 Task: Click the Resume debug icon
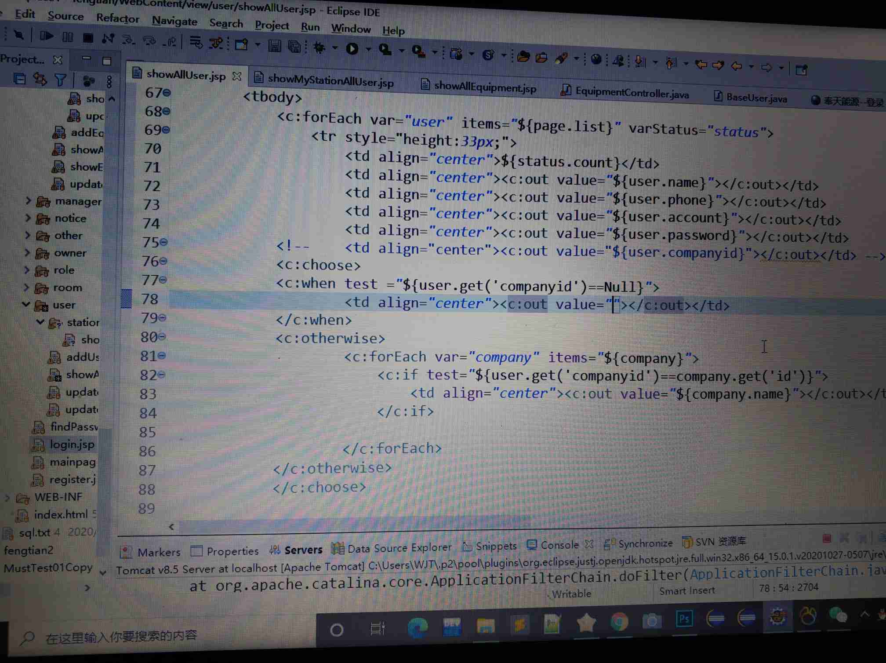pos(46,36)
